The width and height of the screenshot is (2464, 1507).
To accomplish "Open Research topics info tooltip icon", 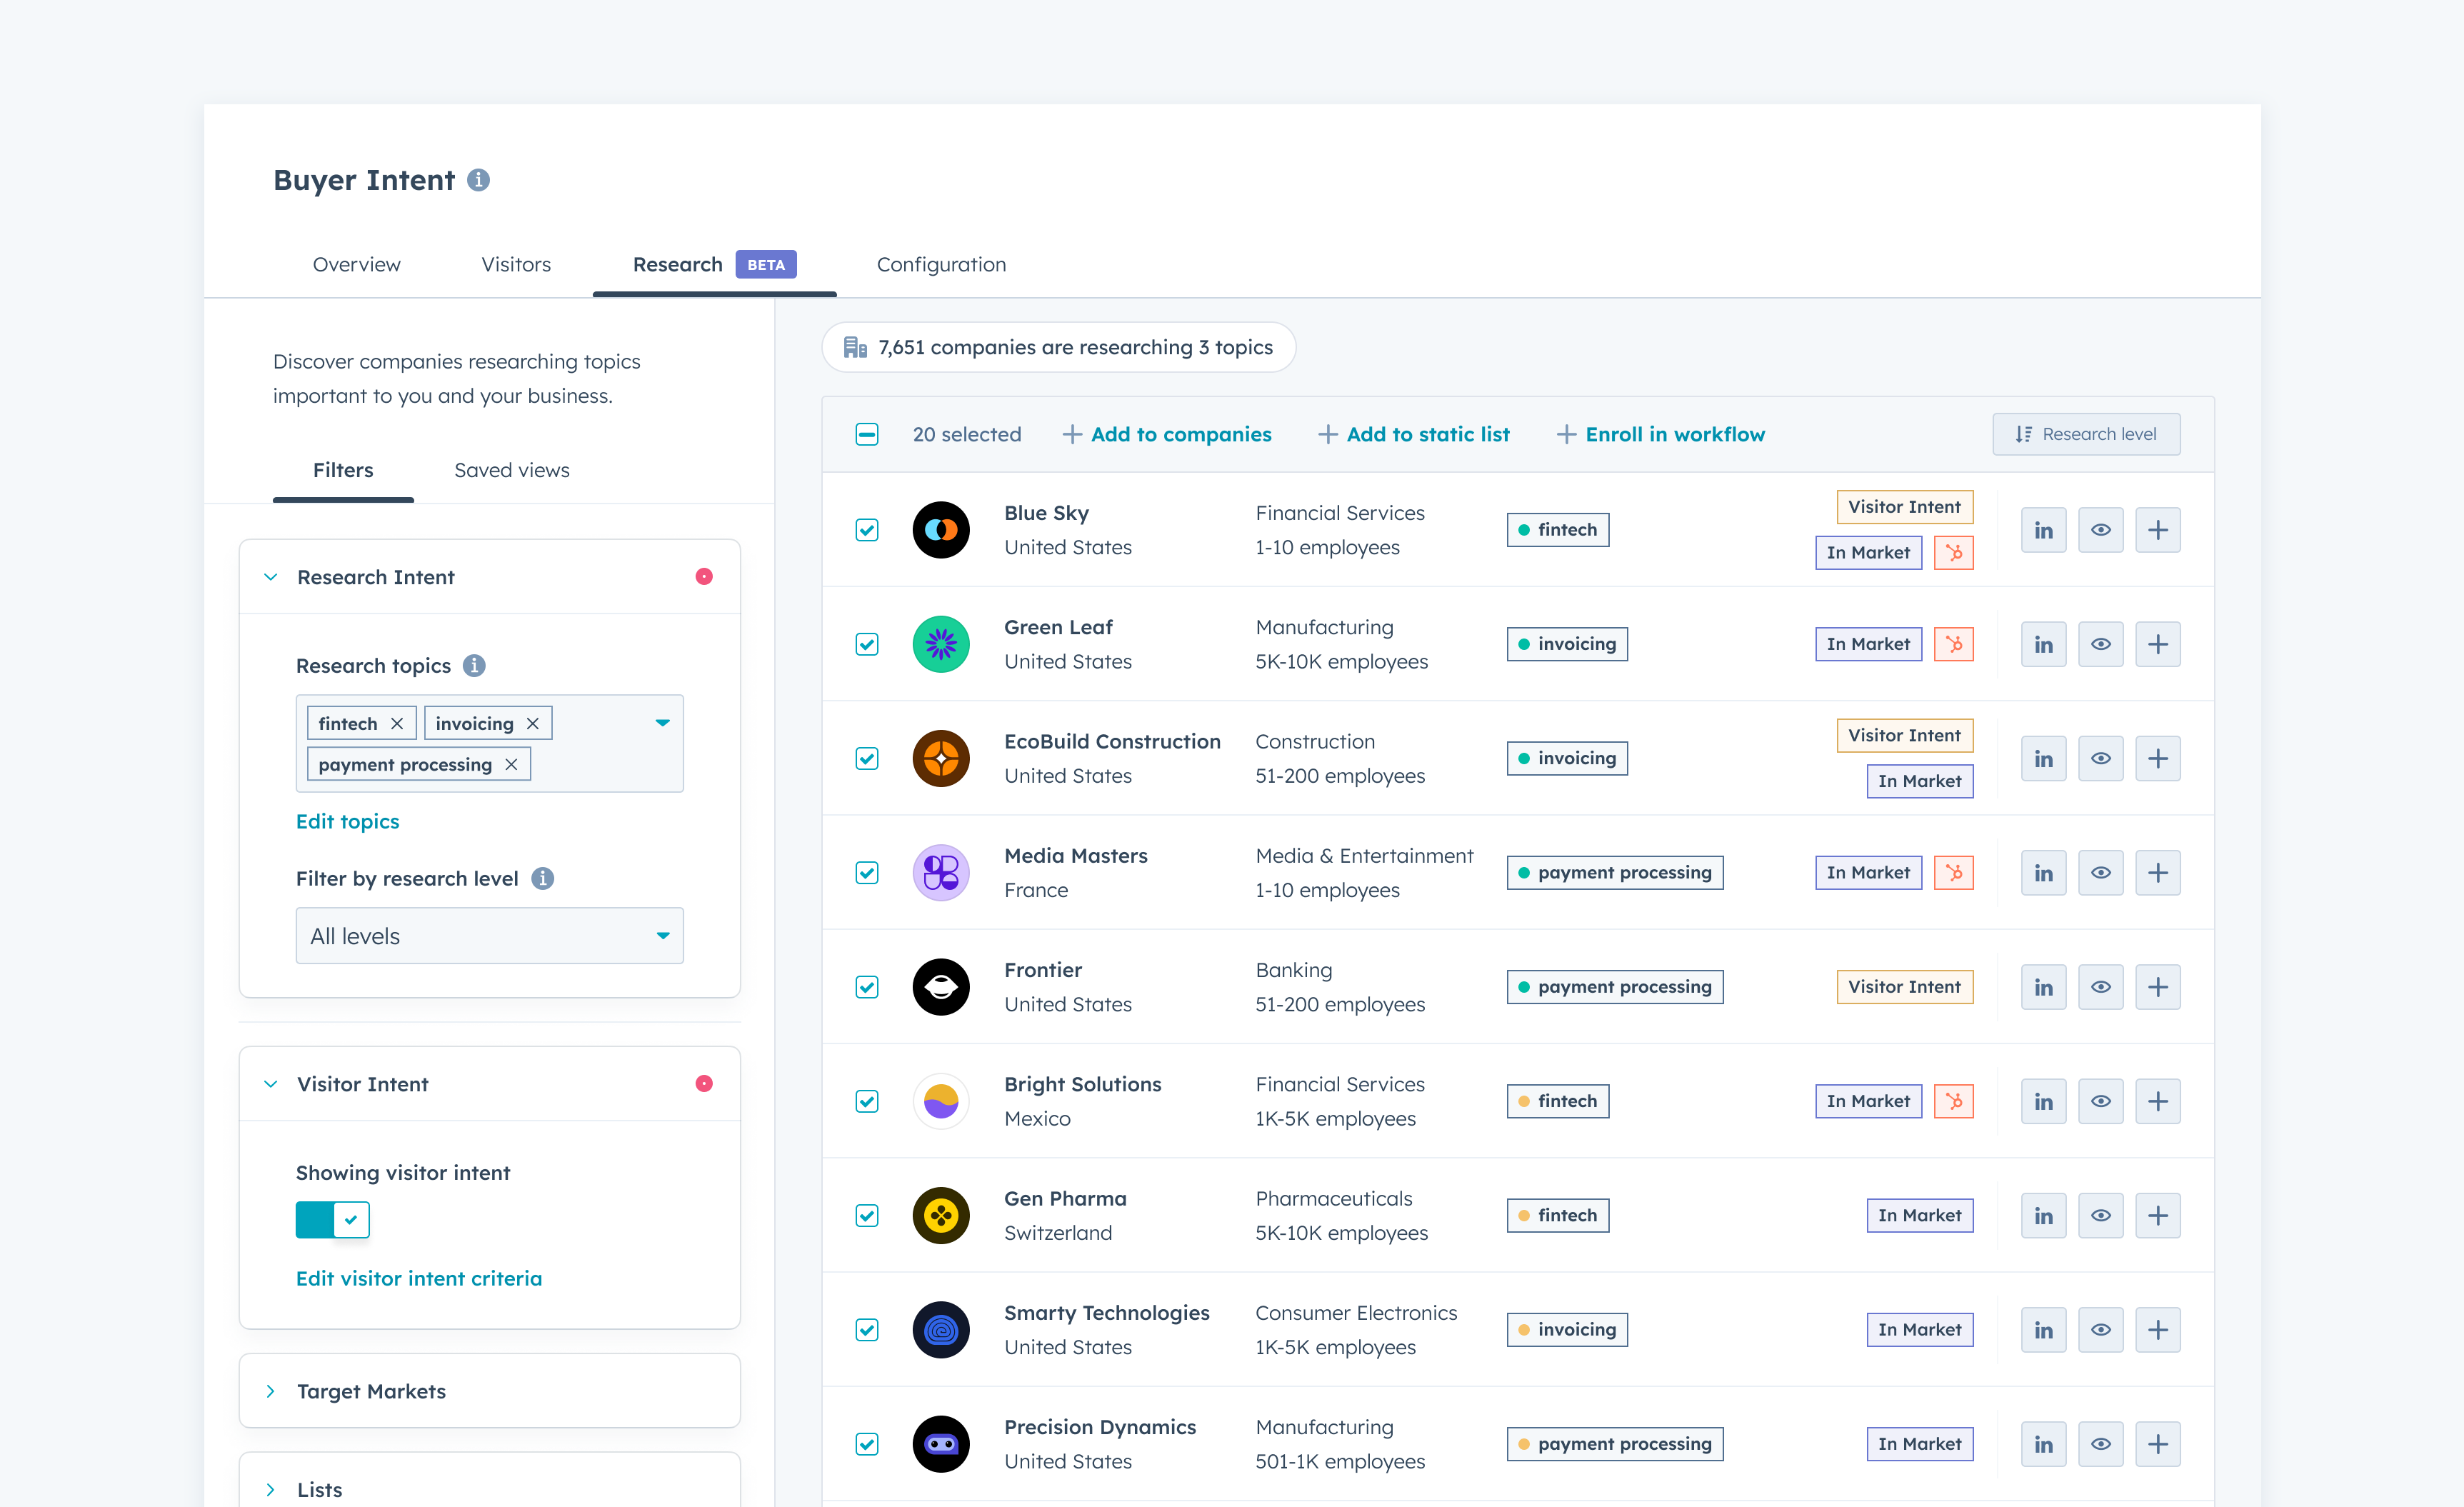I will (474, 666).
